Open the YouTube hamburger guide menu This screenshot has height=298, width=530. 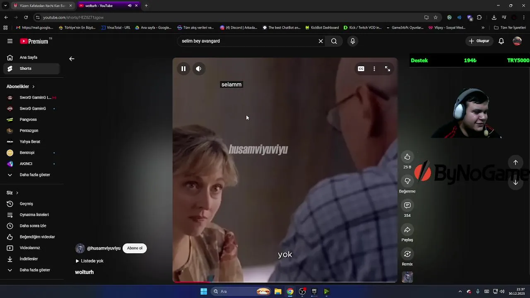coord(10,41)
